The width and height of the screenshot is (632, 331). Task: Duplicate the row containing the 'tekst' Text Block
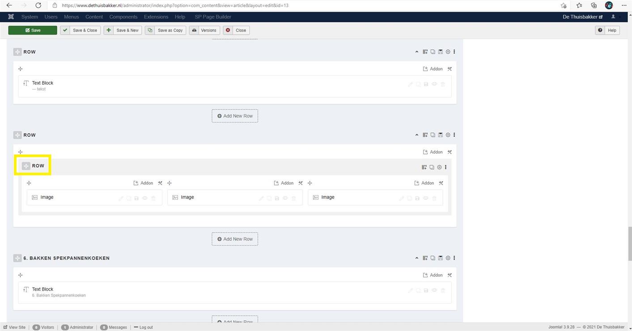click(433, 52)
